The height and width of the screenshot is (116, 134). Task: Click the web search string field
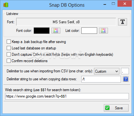(x=67, y=96)
